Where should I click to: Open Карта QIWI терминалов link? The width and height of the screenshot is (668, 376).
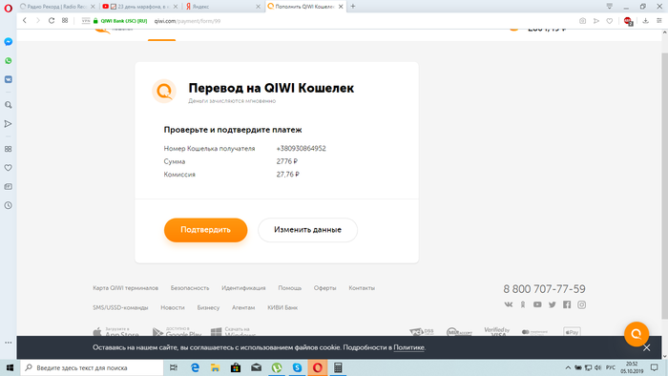125,288
